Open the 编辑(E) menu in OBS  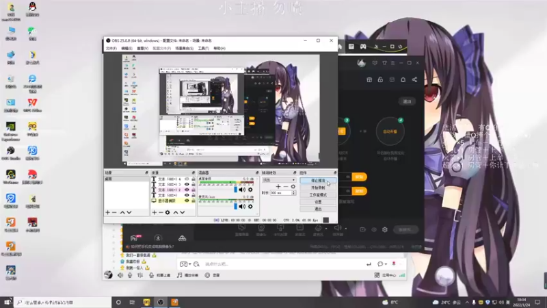[x=126, y=48]
